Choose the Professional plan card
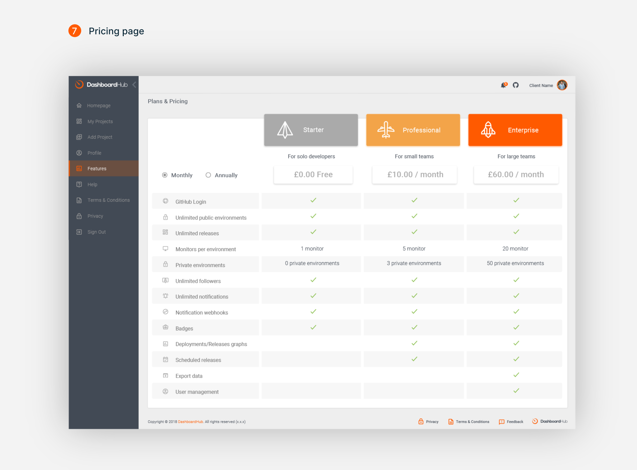Image resolution: width=637 pixels, height=470 pixels. coord(413,130)
